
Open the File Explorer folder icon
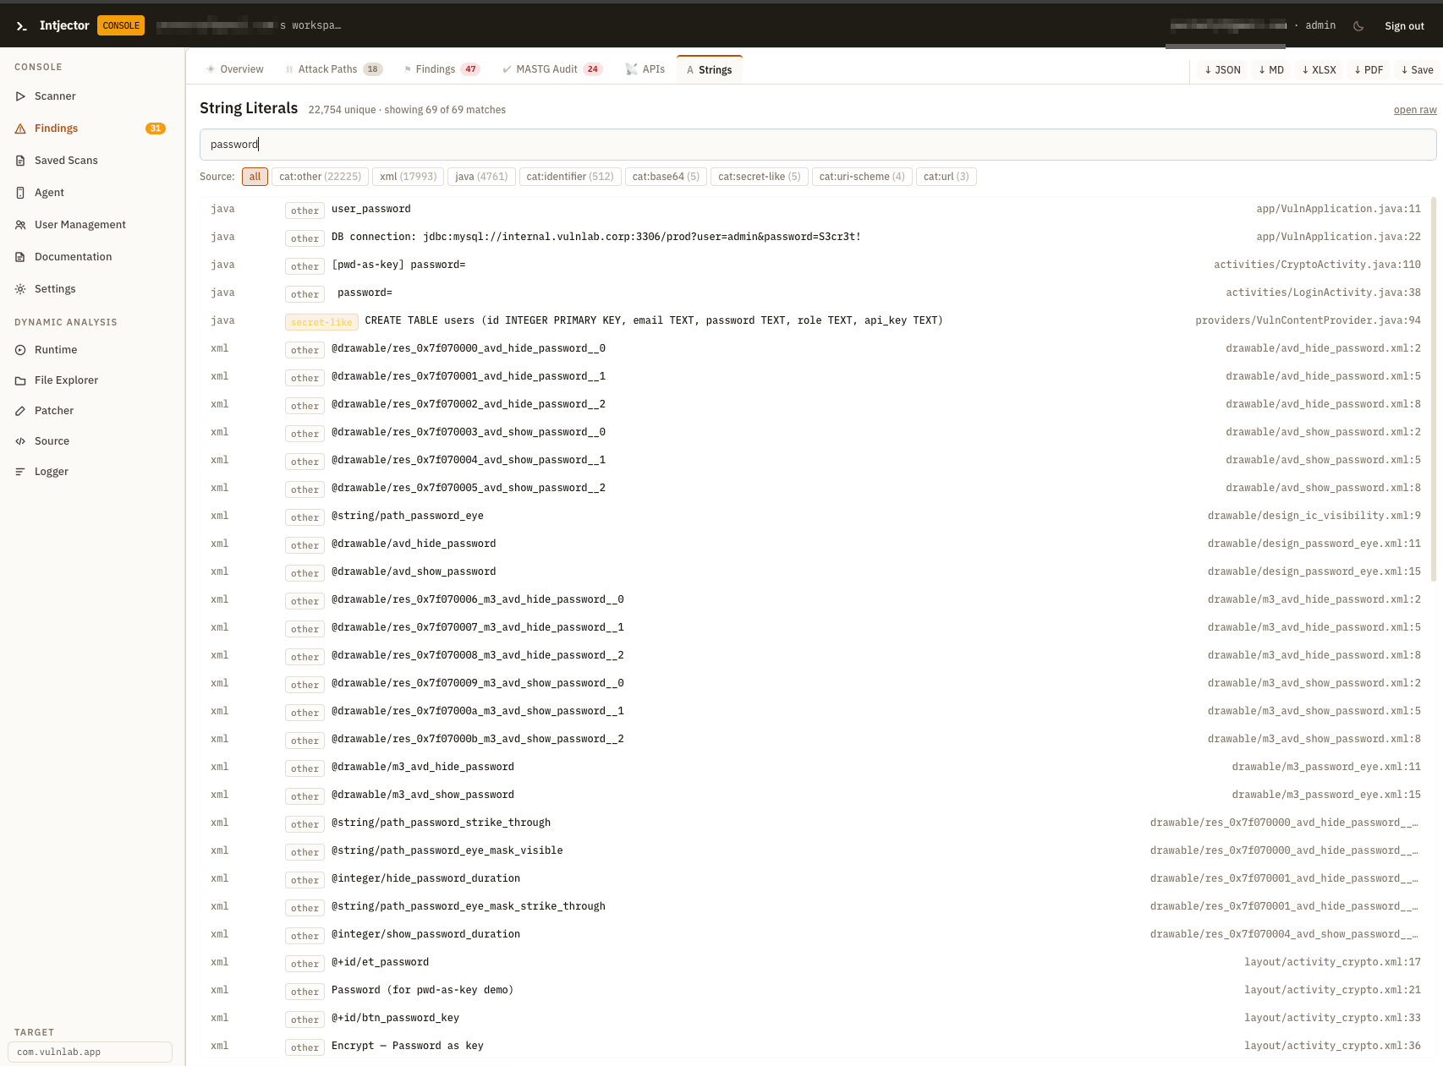(x=20, y=380)
